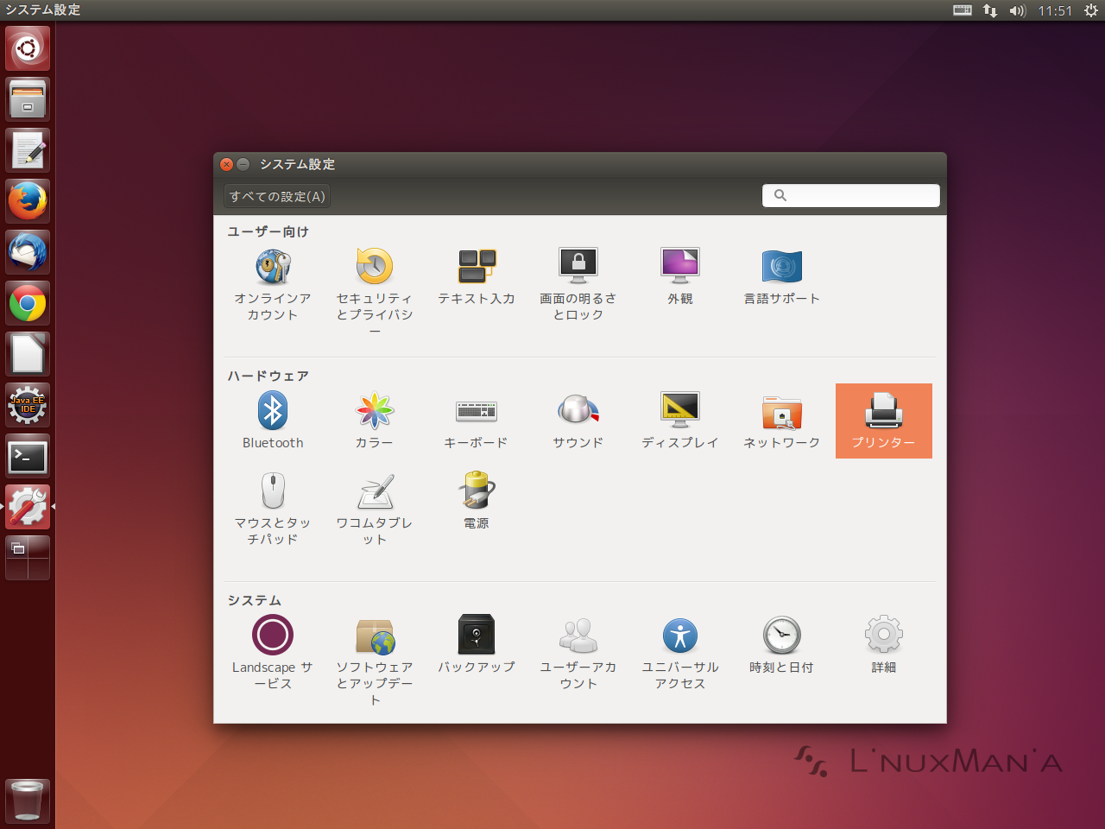Open サウンド settings
The width and height of the screenshot is (1105, 829).
point(578,421)
